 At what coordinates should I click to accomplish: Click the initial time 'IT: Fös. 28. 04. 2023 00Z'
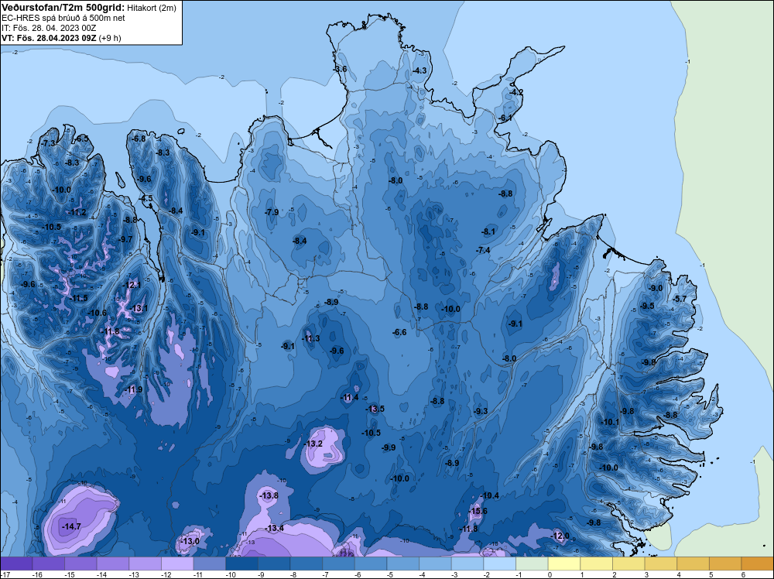tap(49, 28)
